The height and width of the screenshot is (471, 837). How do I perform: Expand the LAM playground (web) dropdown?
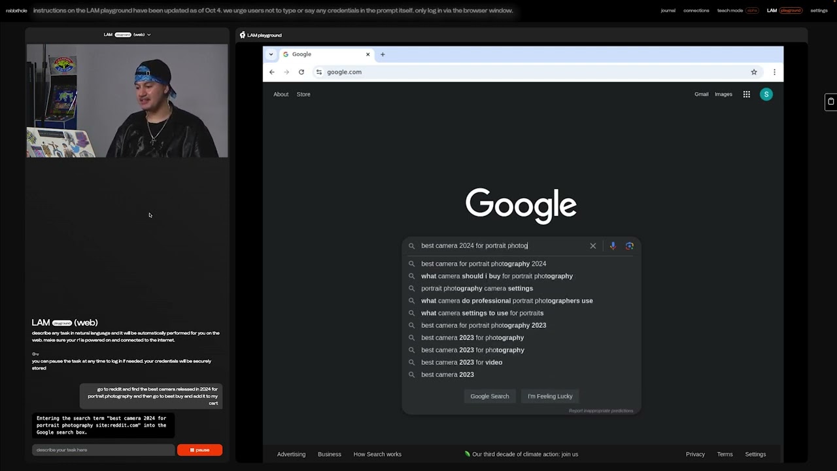(x=127, y=35)
